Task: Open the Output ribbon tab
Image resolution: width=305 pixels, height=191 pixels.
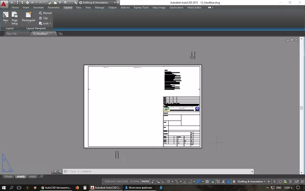Action: [113, 7]
